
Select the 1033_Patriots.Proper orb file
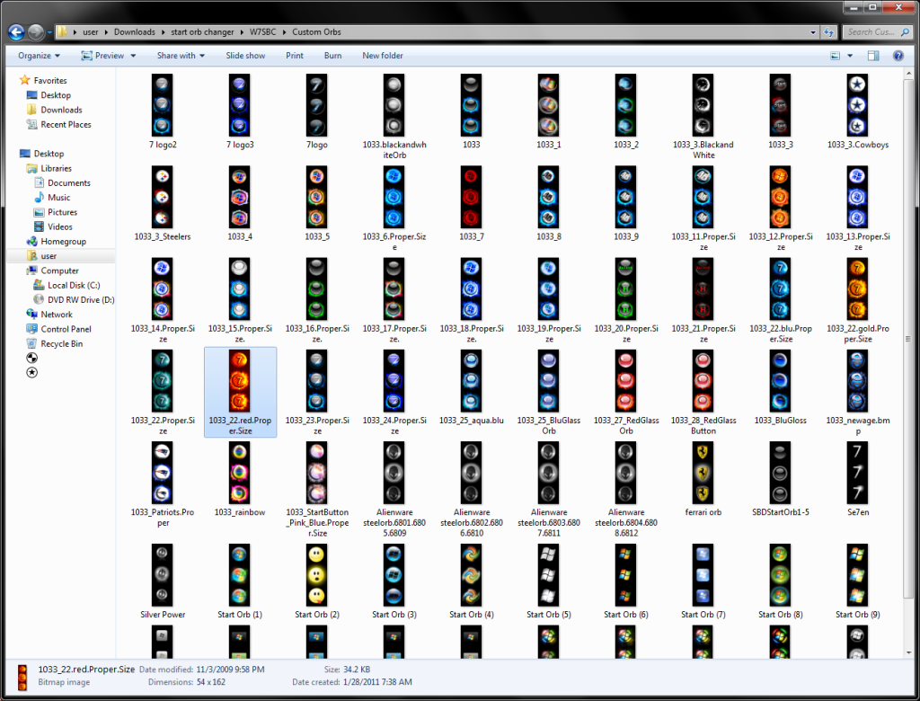[x=163, y=484]
